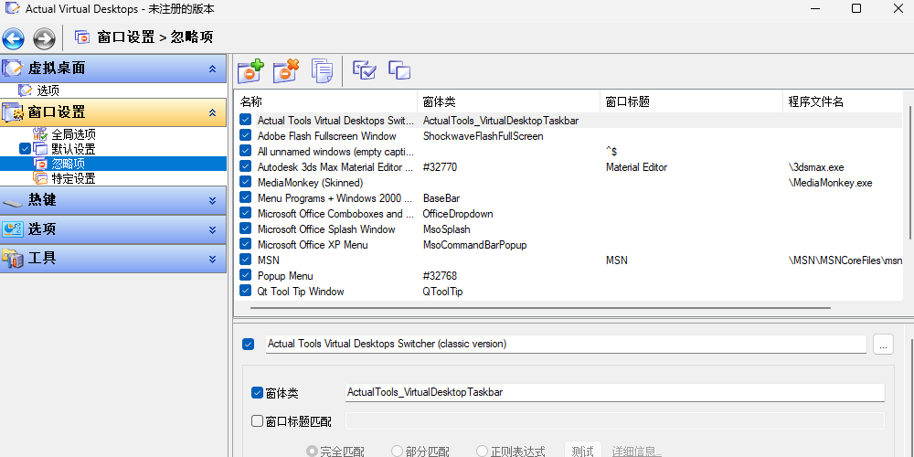The image size is (914, 457).
Task: Add a new exclusion rule
Action: click(x=250, y=70)
